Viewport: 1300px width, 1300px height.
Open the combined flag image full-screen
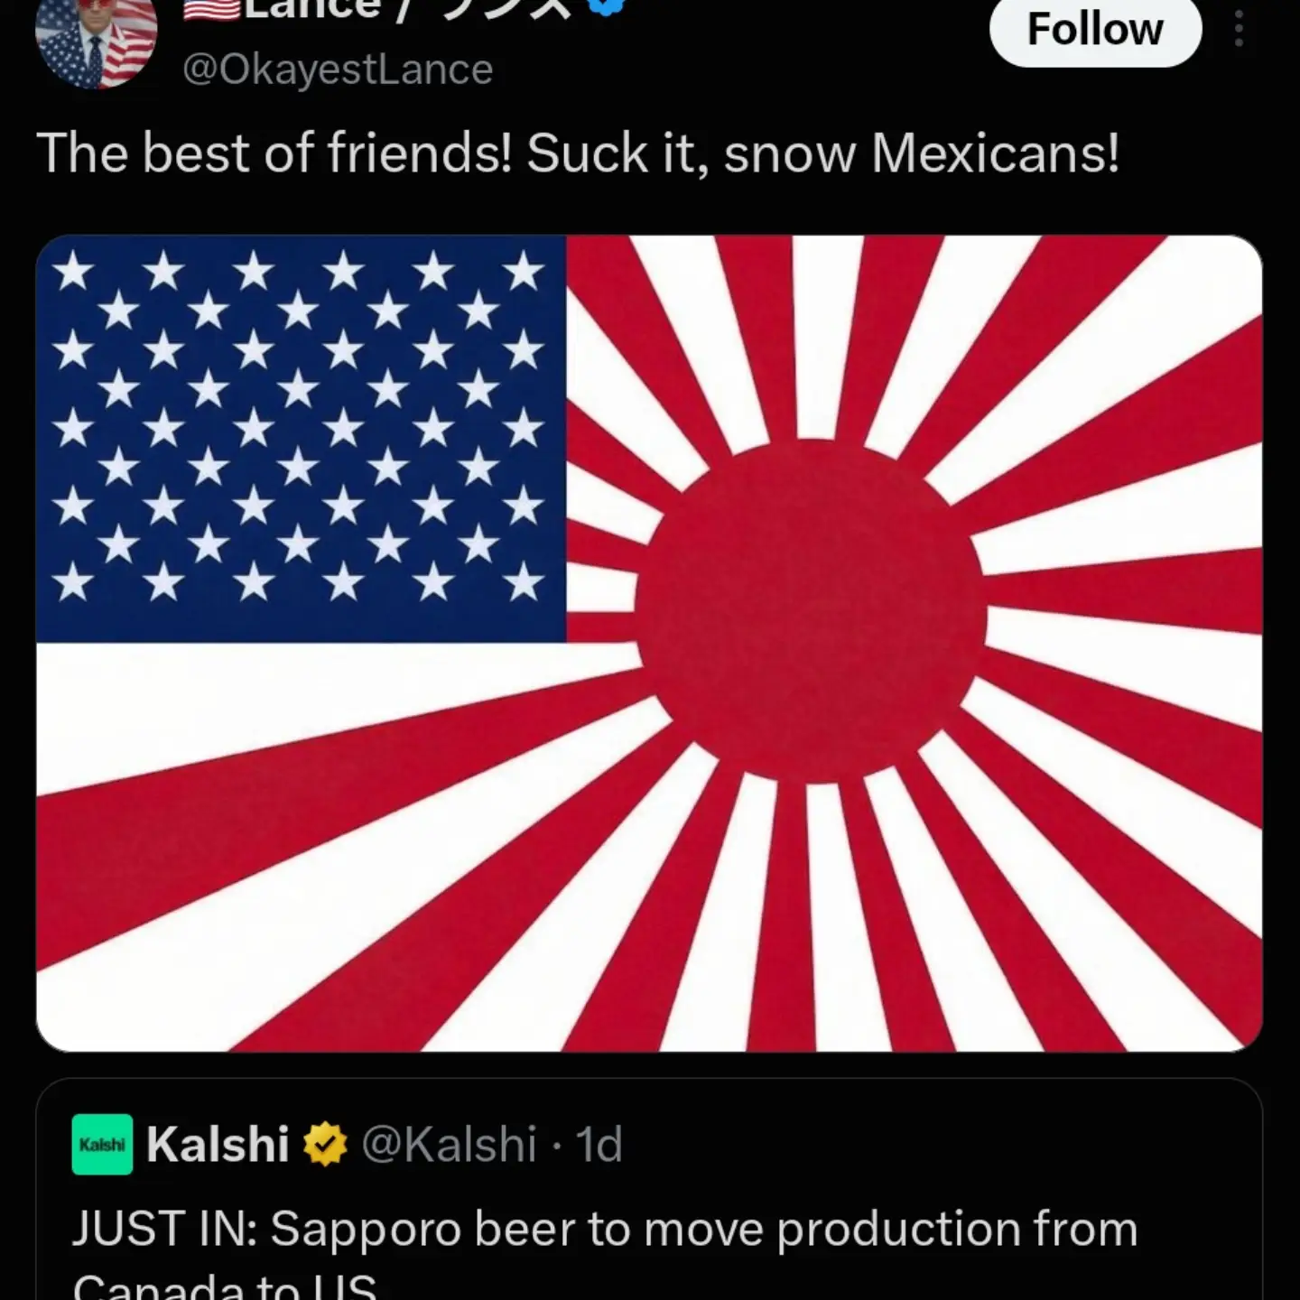[649, 644]
